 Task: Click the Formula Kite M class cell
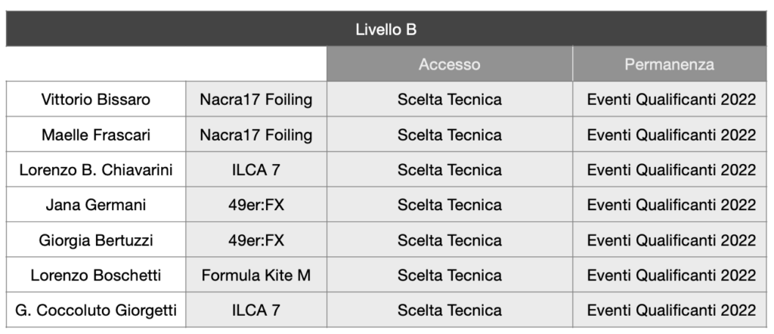[x=256, y=275]
